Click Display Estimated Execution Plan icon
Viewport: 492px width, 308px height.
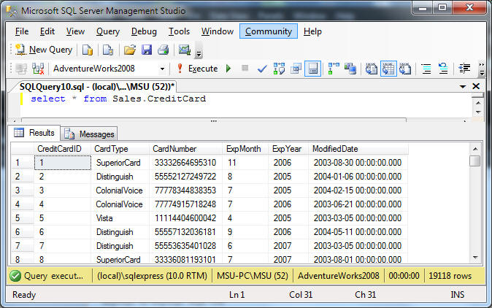pyautogui.click(x=279, y=69)
